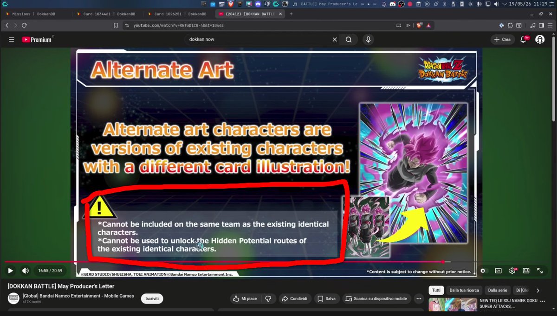
Task: Open YouTube hamburger guide menu
Action: click(12, 39)
